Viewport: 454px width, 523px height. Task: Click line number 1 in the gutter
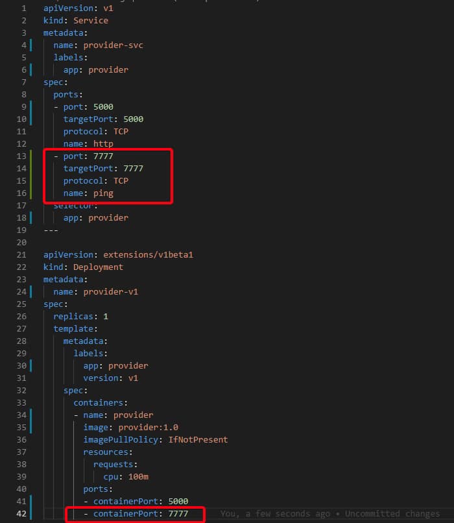(x=24, y=8)
